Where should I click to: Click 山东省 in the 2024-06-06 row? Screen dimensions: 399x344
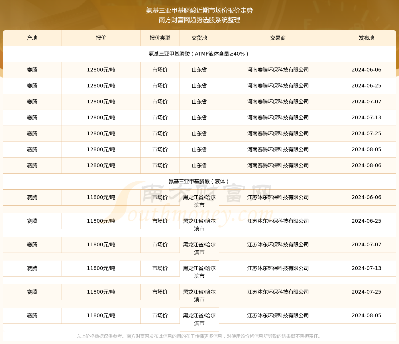click(199, 70)
